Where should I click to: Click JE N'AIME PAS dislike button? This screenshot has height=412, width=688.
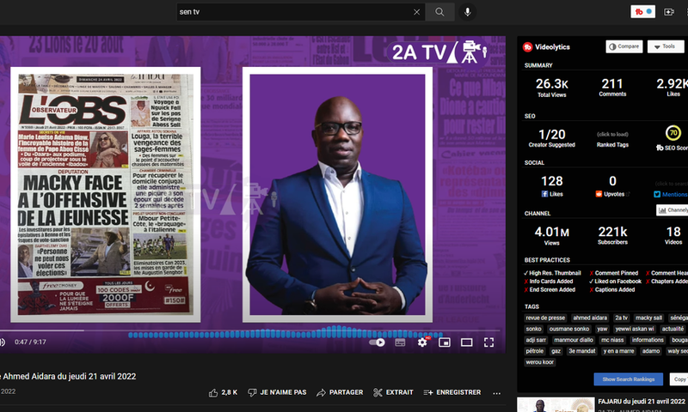(277, 392)
